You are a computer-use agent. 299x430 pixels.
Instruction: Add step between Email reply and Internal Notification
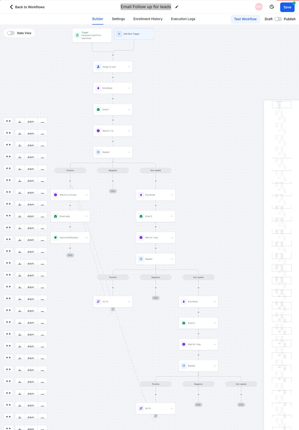tap(70, 227)
